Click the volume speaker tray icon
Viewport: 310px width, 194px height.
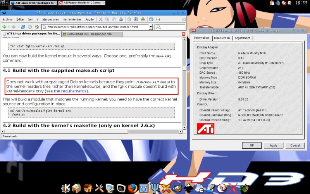tap(278, 3)
